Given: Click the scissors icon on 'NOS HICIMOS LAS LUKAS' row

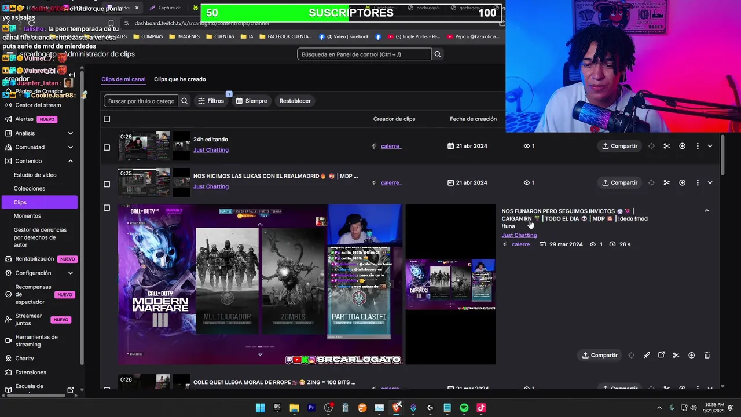Looking at the screenshot, I should pyautogui.click(x=666, y=182).
